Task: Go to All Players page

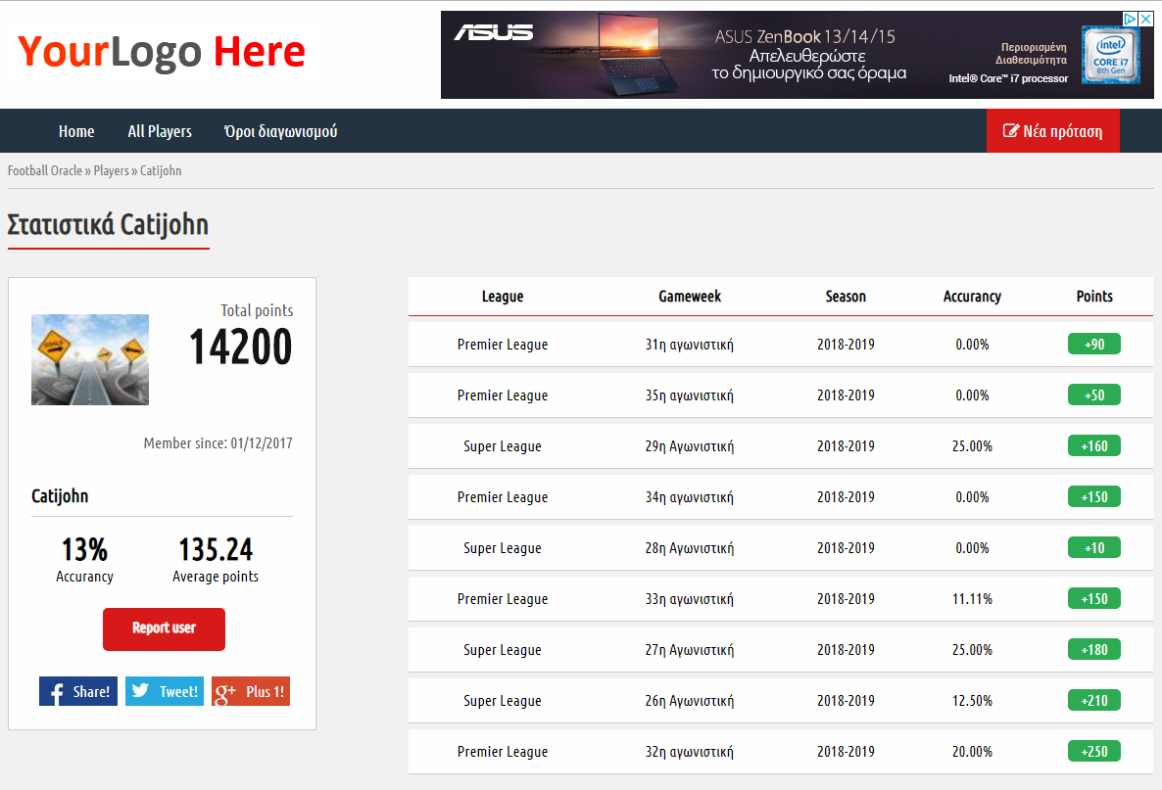Action: 160,131
